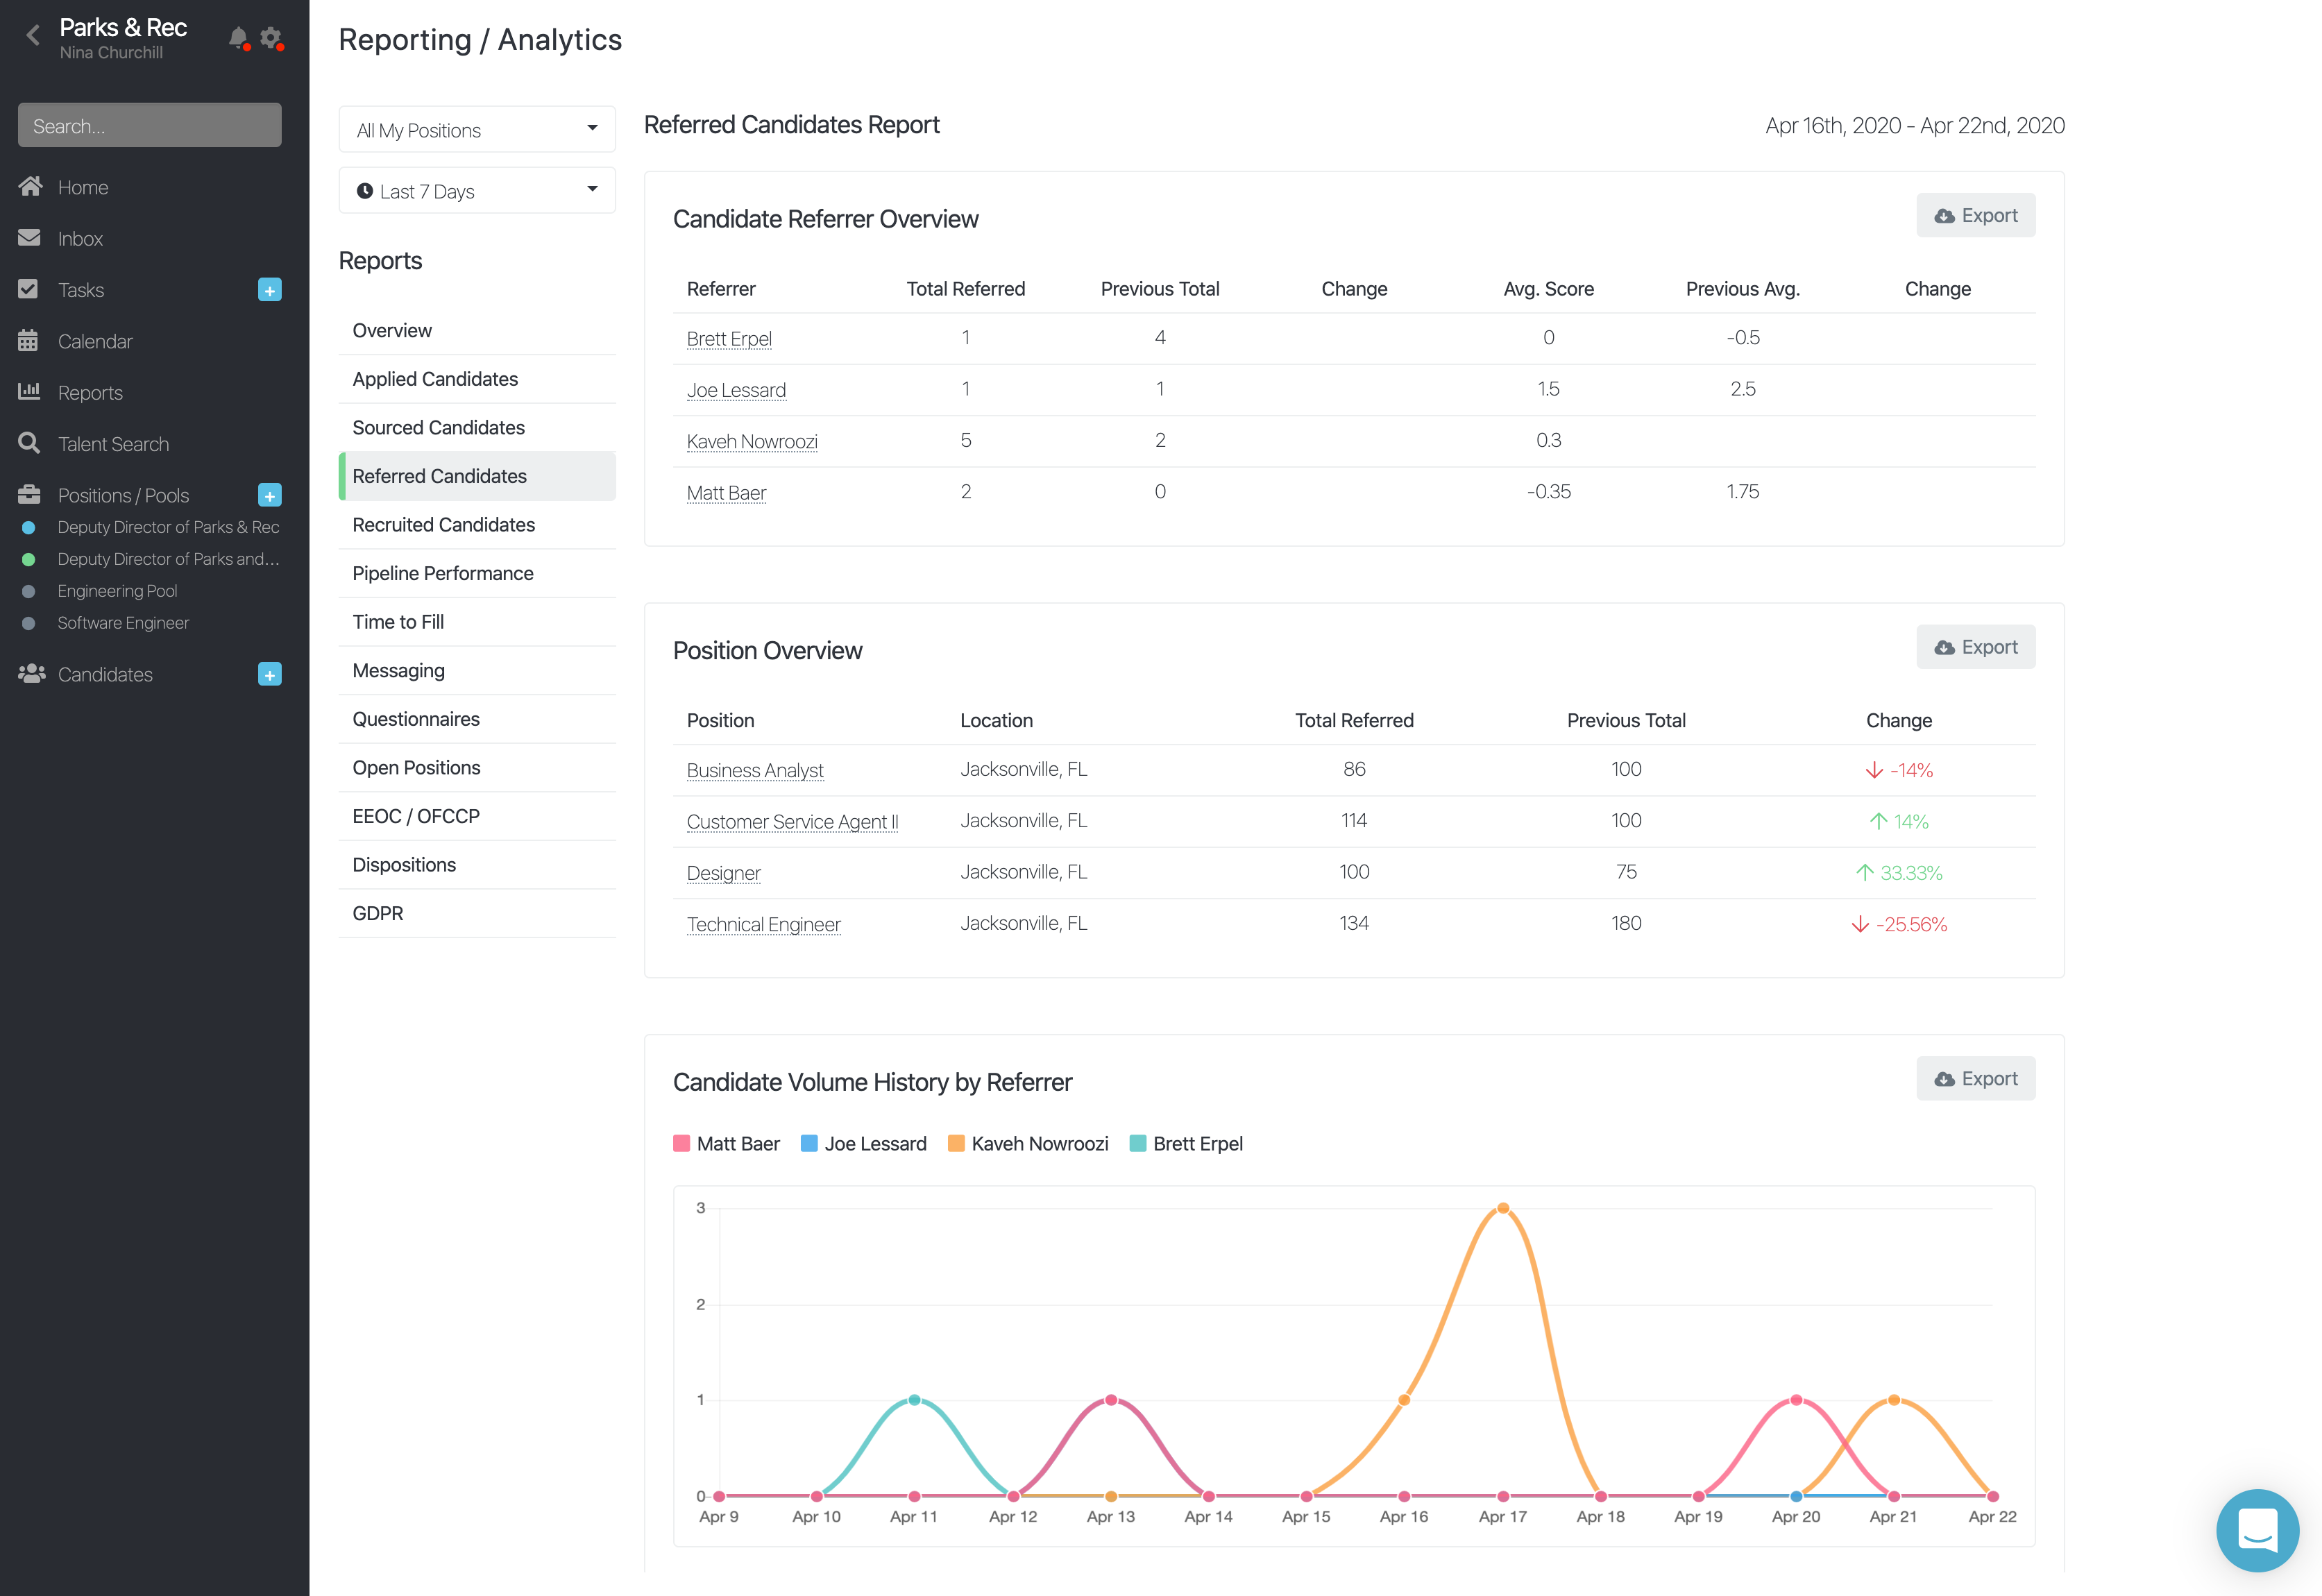Screen dimensions: 2322x1596
Task: Open the Last 7 Days date range dropdown
Action: [477, 191]
